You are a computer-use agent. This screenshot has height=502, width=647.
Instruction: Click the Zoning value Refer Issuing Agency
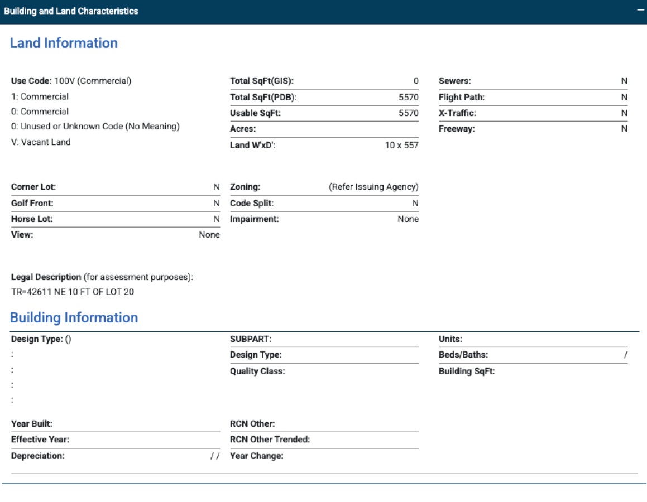tap(373, 187)
